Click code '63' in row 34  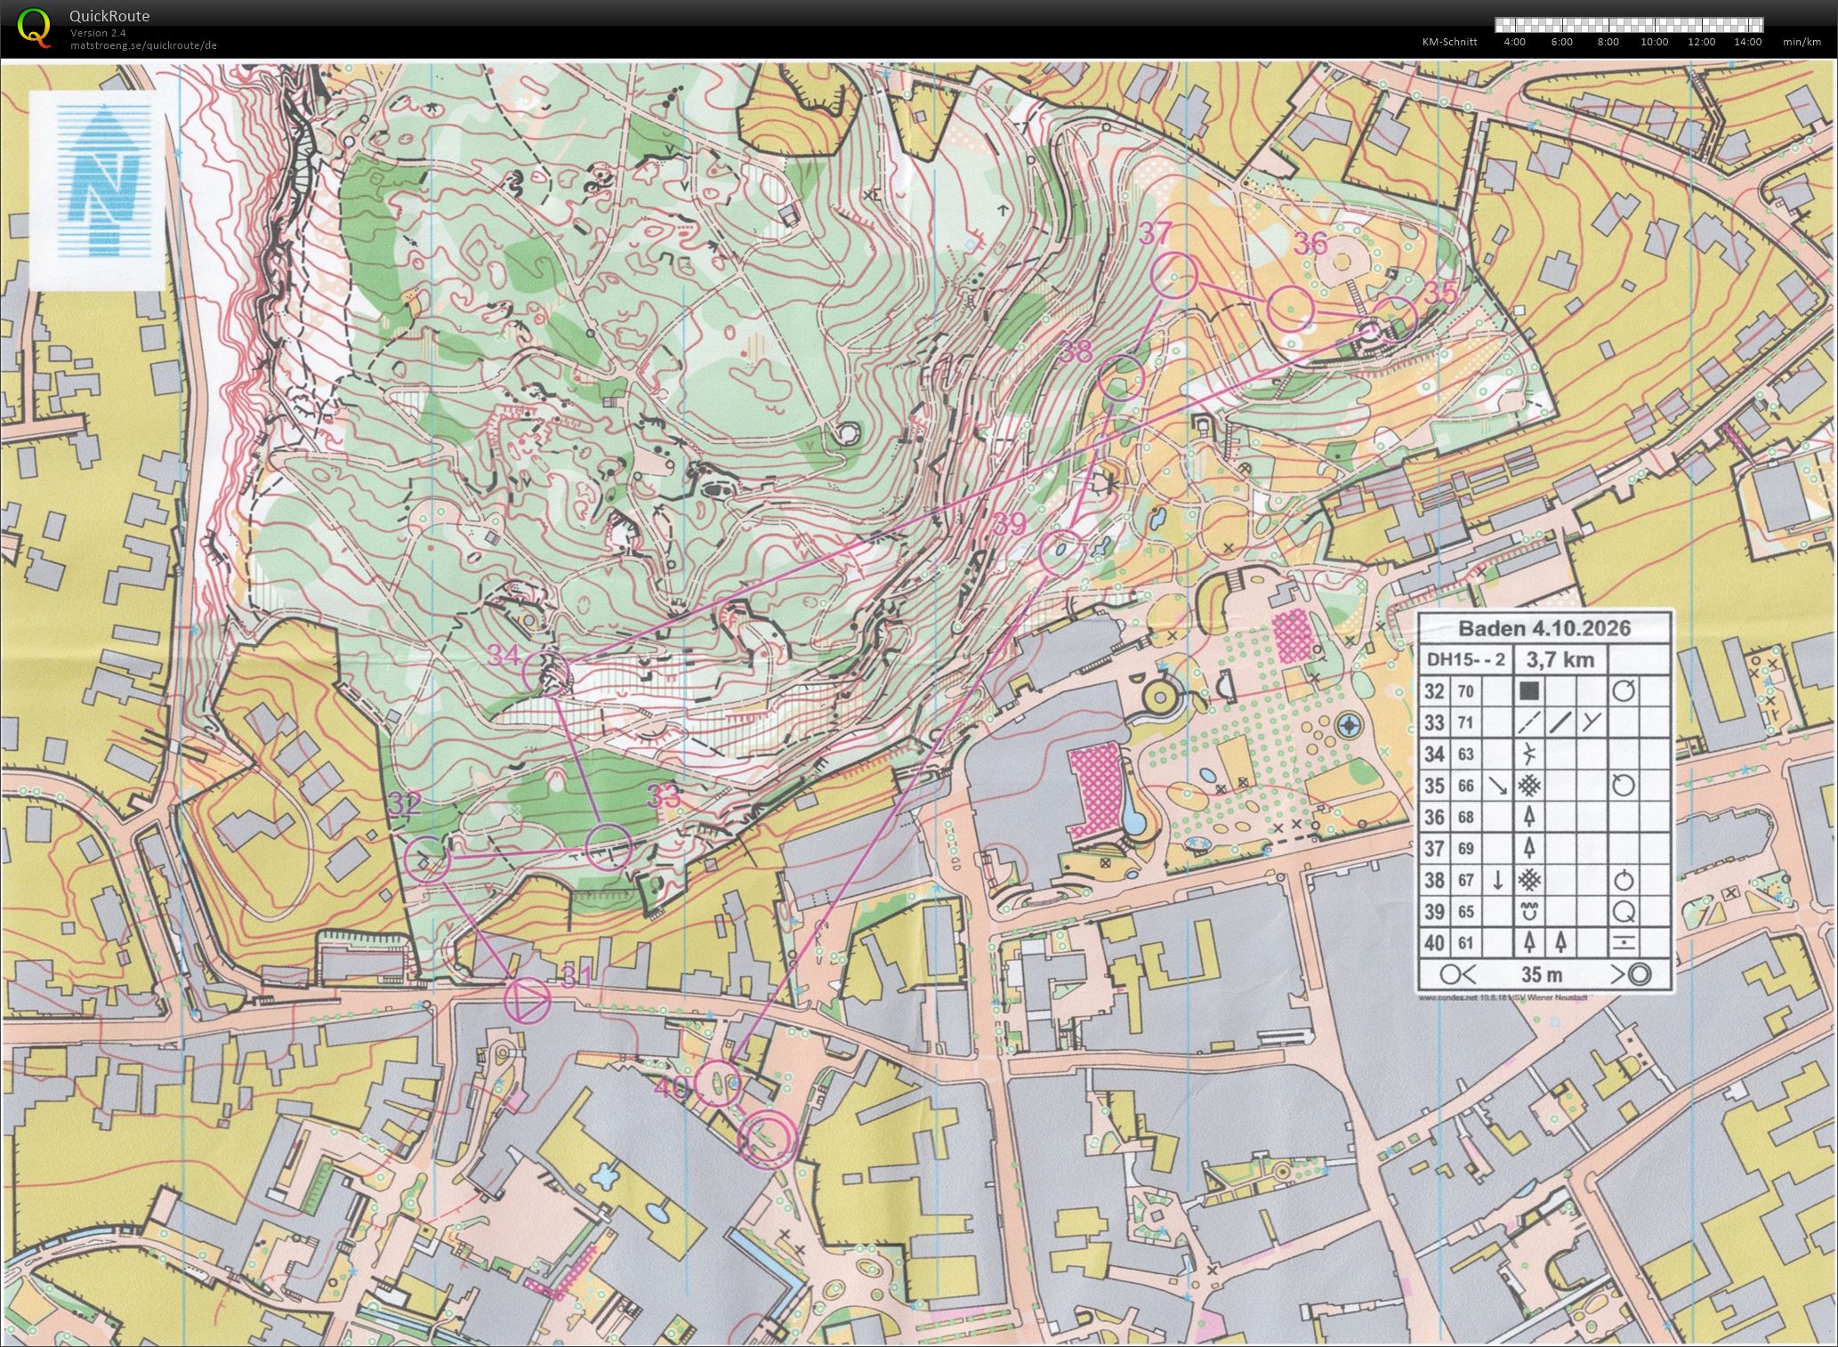click(1465, 754)
